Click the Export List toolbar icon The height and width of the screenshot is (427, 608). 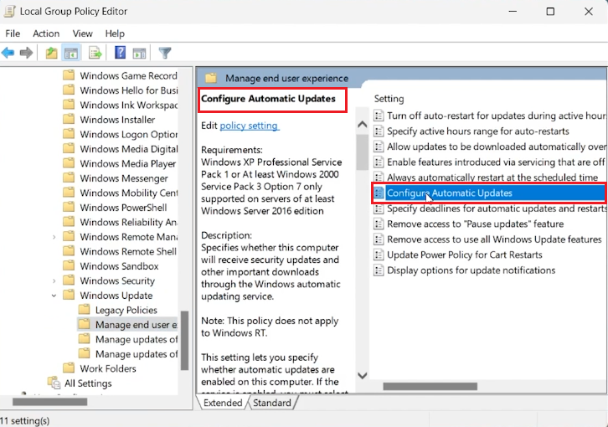pos(95,53)
